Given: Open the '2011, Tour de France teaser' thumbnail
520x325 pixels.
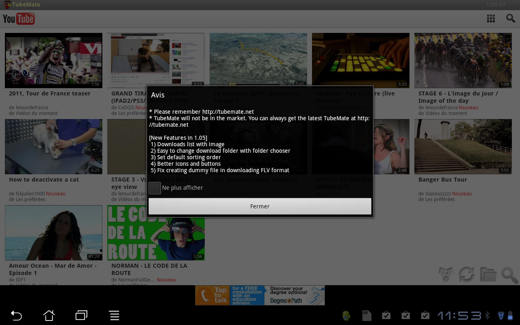Looking at the screenshot, I should [x=54, y=61].
